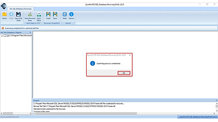Close the scanning completed dialog
The height and width of the screenshot is (122, 218).
(130, 55)
